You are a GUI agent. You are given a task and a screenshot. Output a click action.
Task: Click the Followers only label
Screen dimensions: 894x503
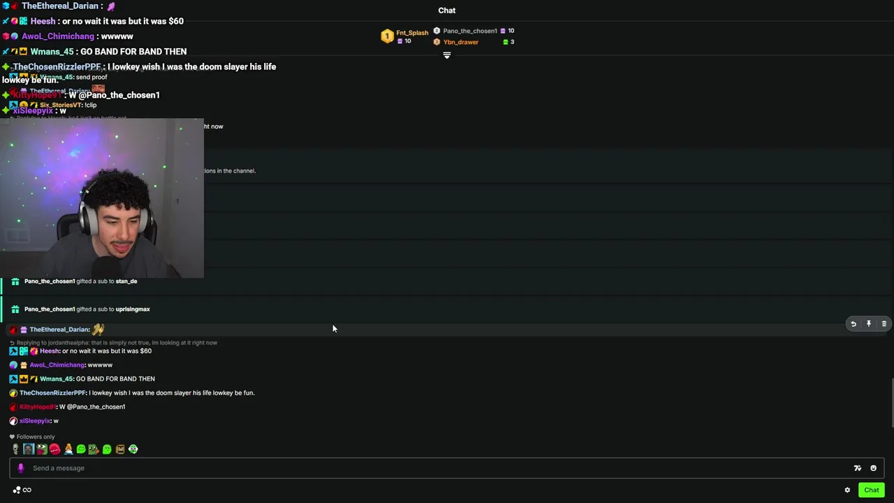32,437
